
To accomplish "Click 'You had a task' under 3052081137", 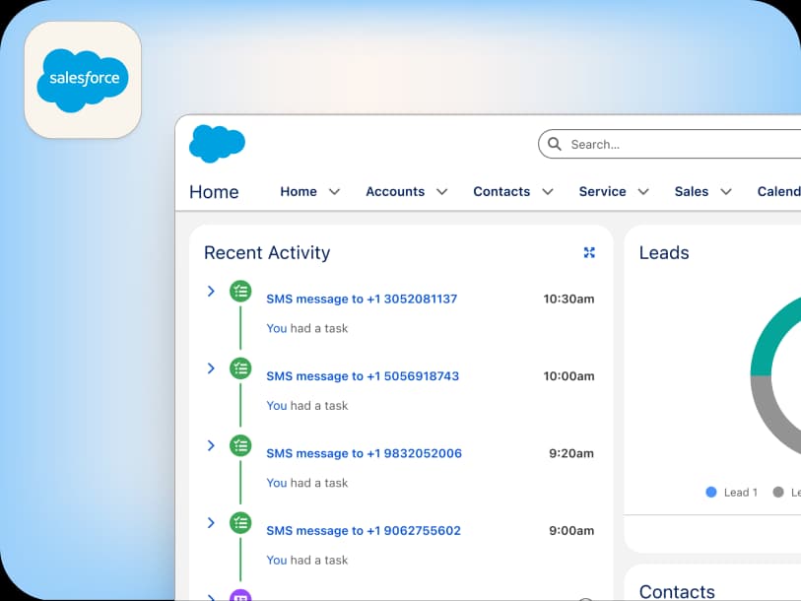I will 307,329.
